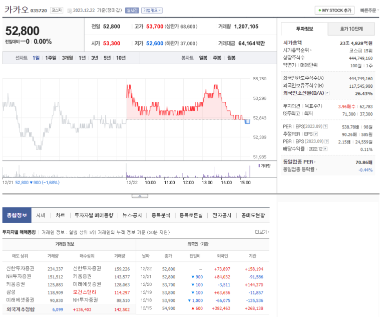Click the calendar icon beside 2023.12.22
387x317 pixels.
point(70,11)
